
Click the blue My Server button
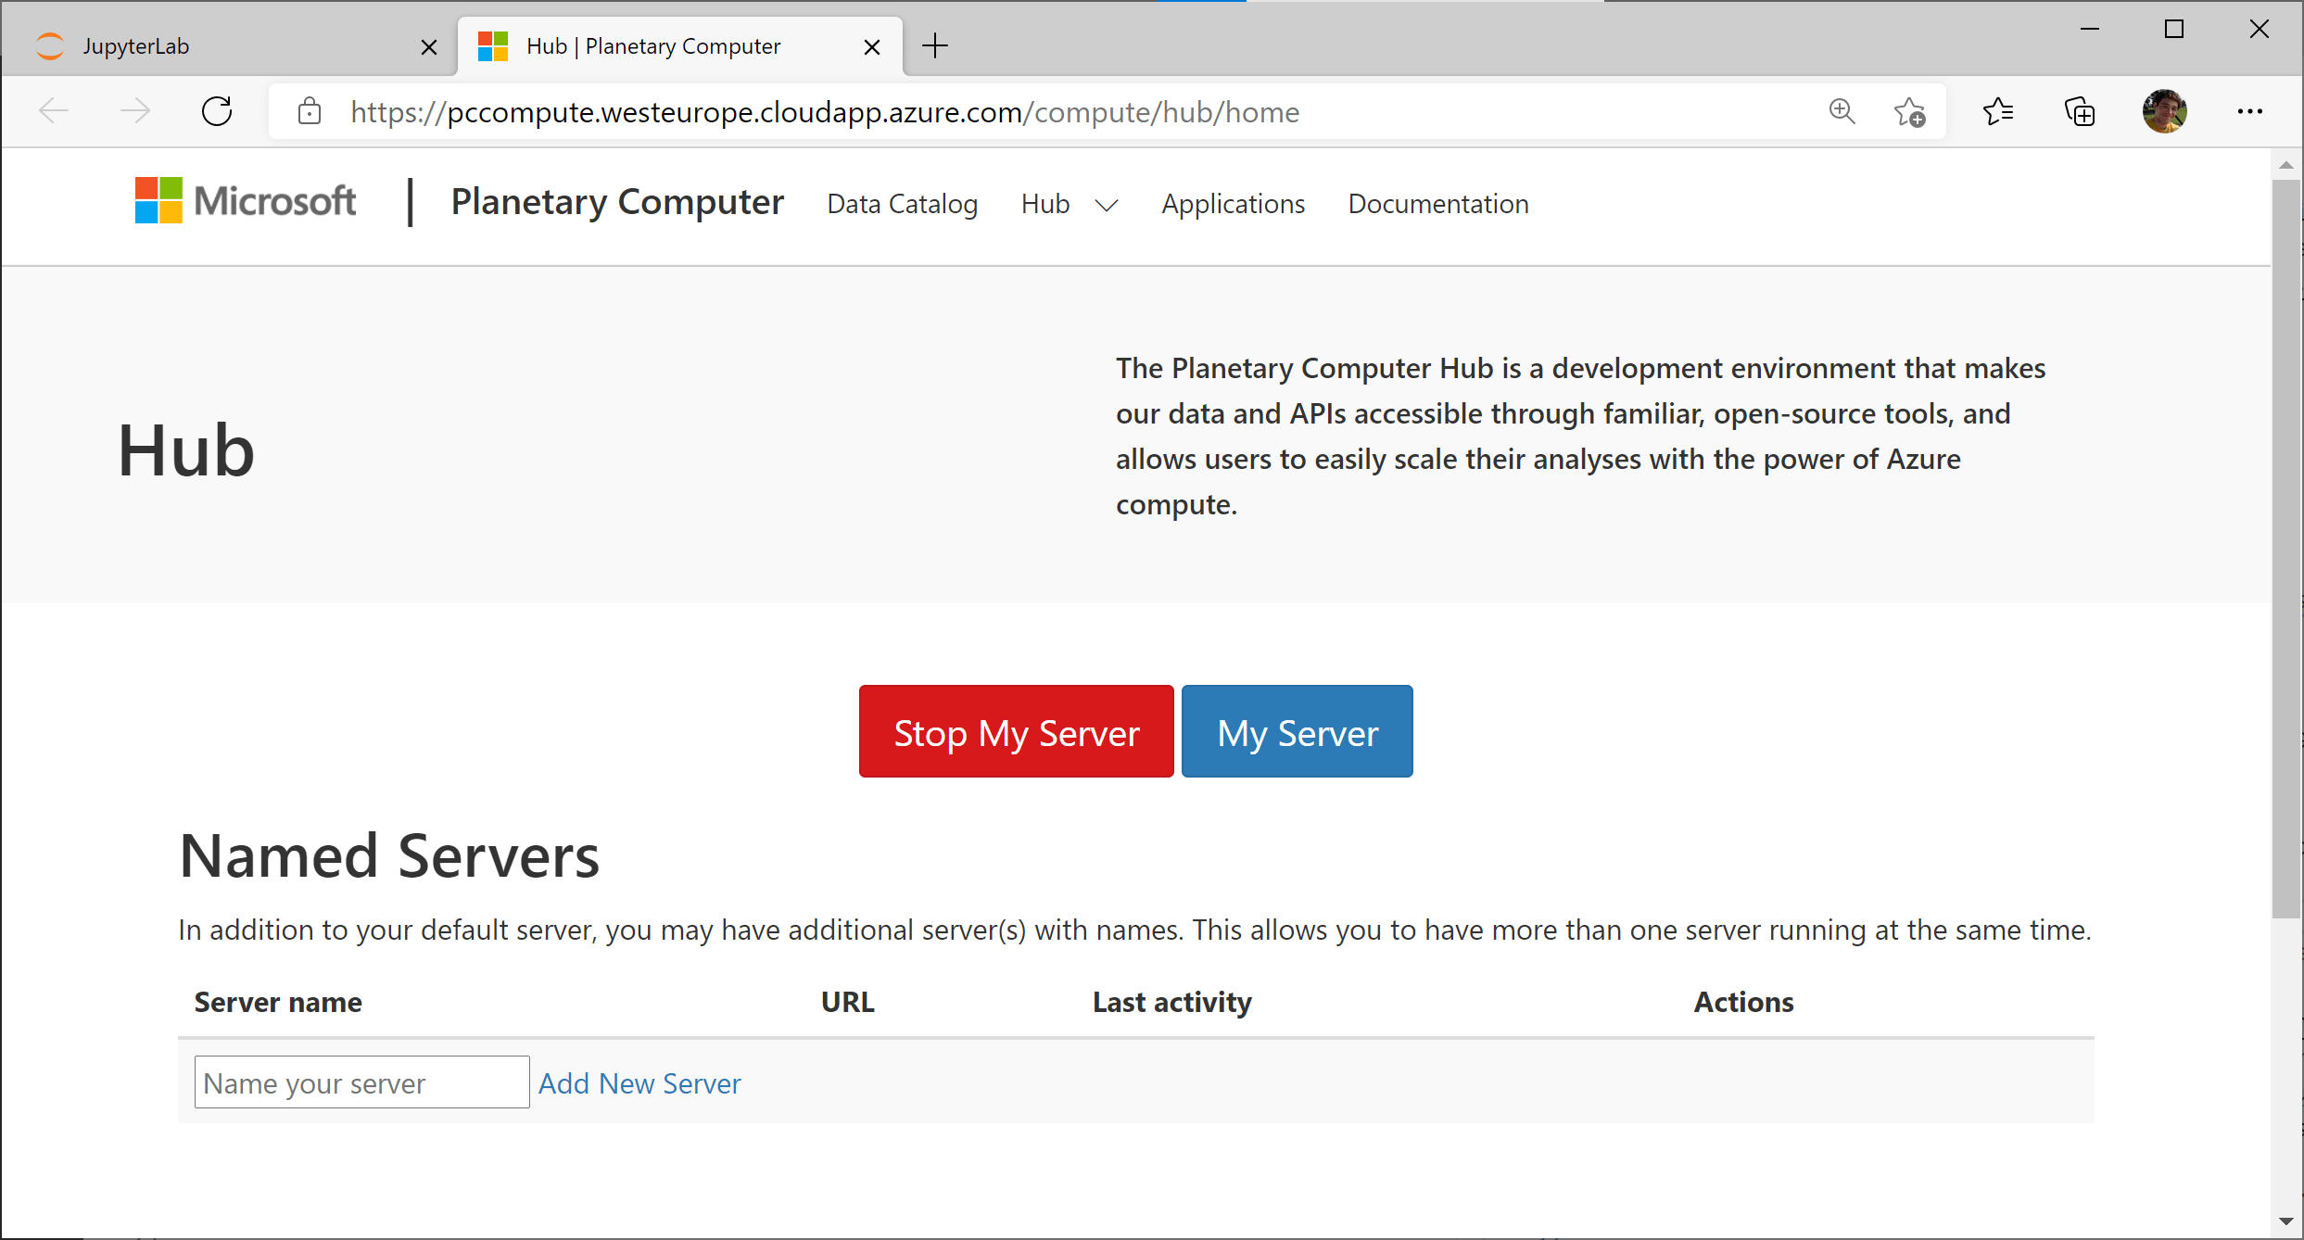(1297, 732)
